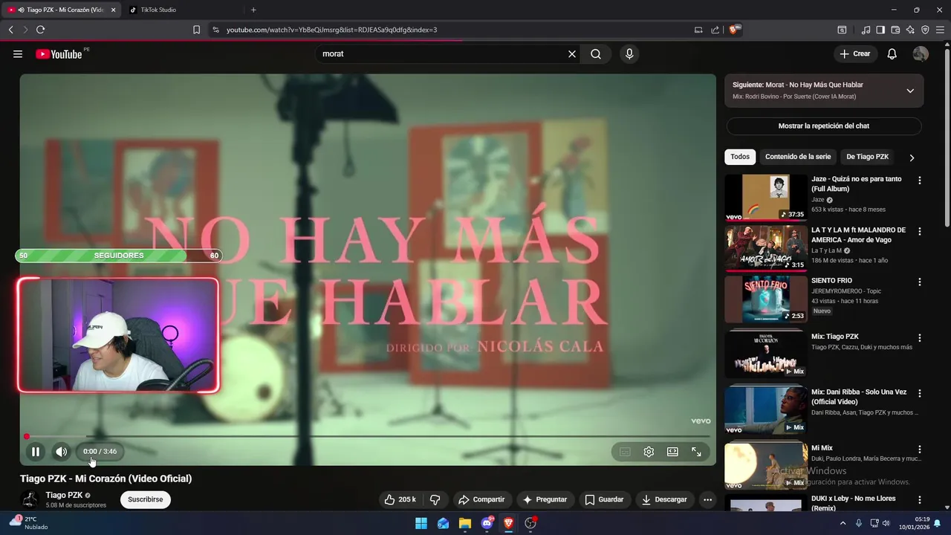Open more actions ellipsis below video

click(707, 499)
